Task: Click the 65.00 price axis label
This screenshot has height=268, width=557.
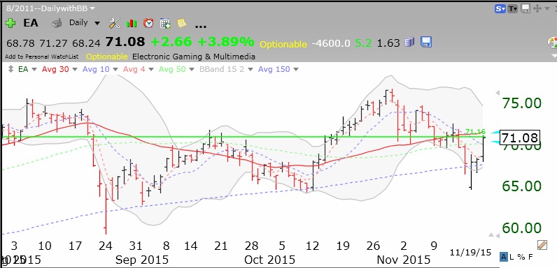Action: pos(521,186)
